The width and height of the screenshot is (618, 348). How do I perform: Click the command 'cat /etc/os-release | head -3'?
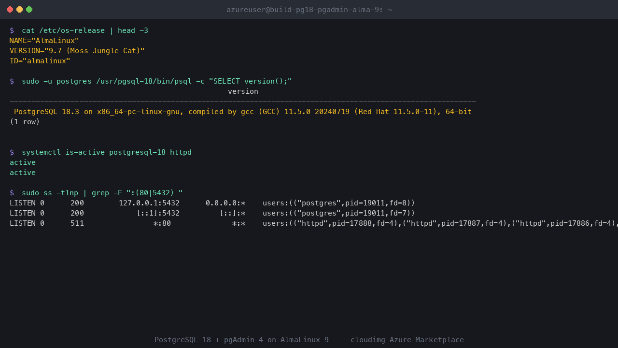(85, 30)
